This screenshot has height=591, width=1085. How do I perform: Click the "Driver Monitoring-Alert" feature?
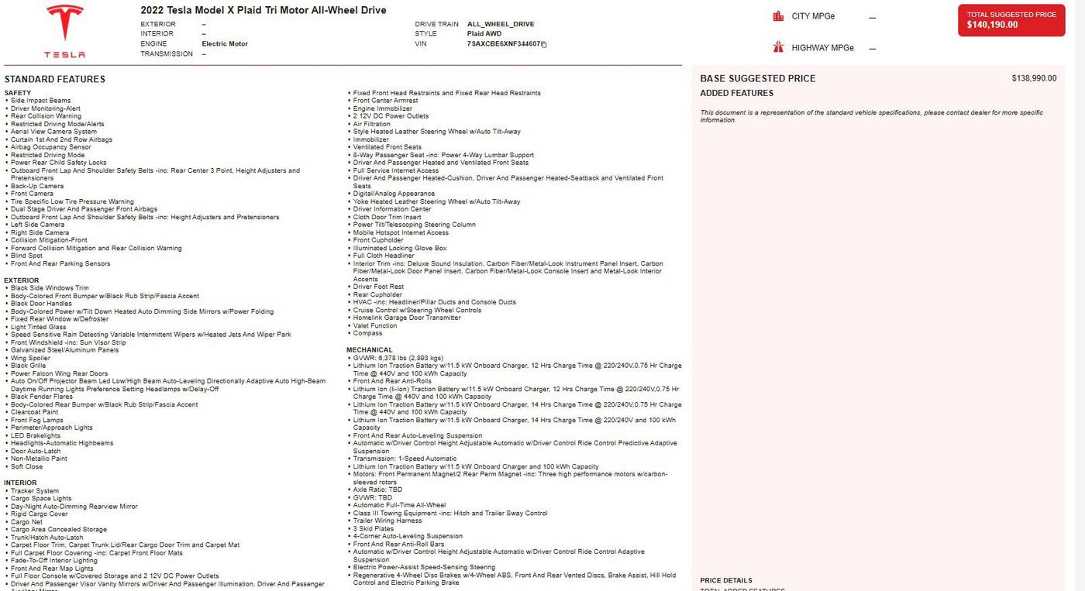pyautogui.click(x=46, y=108)
